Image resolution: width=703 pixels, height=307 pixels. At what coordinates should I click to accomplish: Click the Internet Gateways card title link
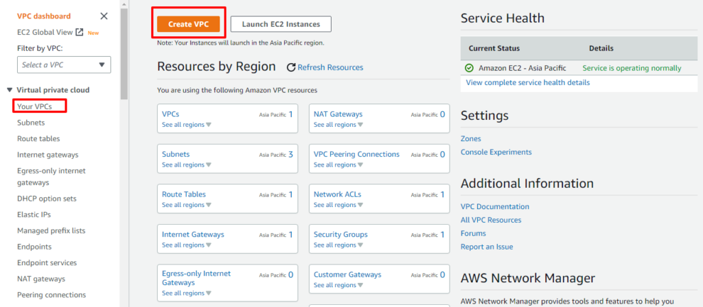point(193,234)
